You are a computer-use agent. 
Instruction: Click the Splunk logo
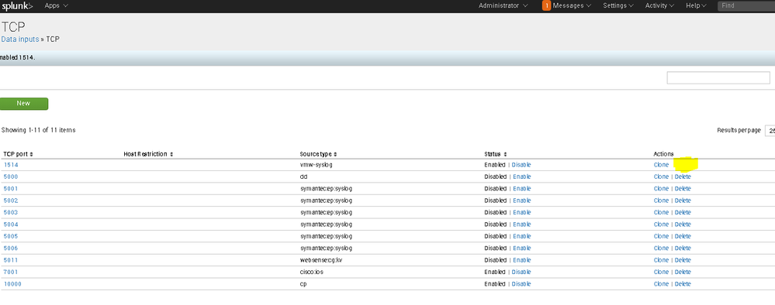[17, 6]
